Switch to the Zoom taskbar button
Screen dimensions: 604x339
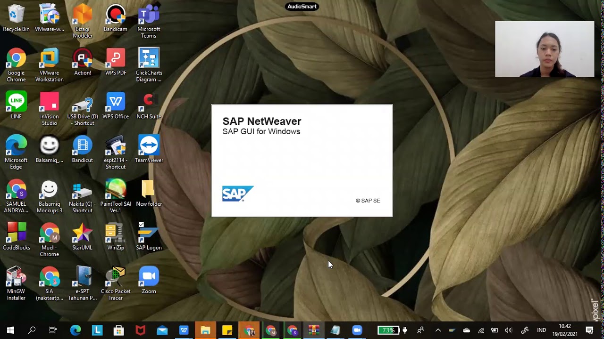357,331
